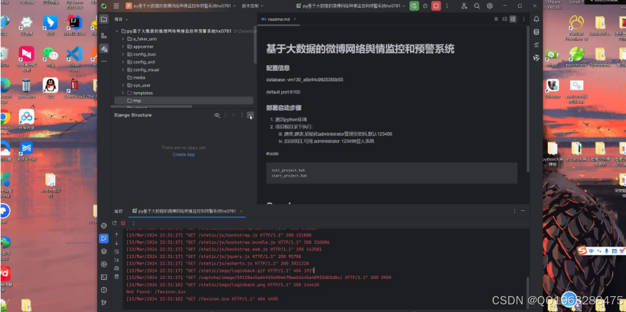Print console output with the printer icon

pos(117,268)
